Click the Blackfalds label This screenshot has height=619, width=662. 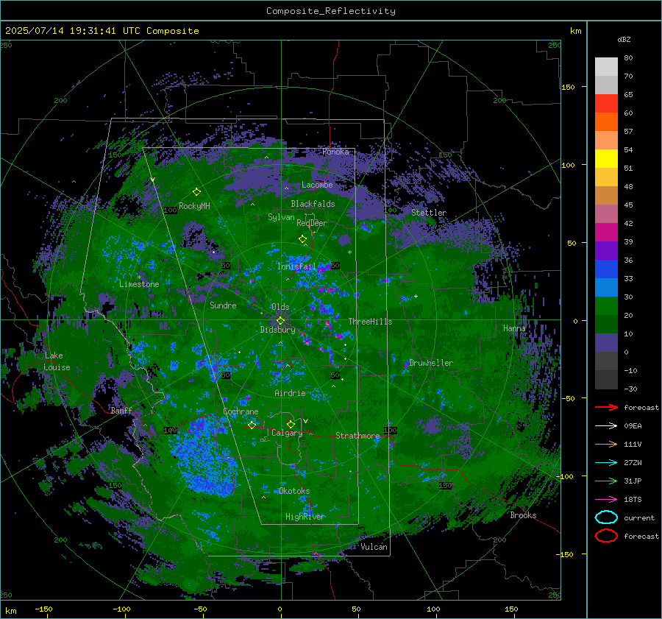(x=313, y=204)
